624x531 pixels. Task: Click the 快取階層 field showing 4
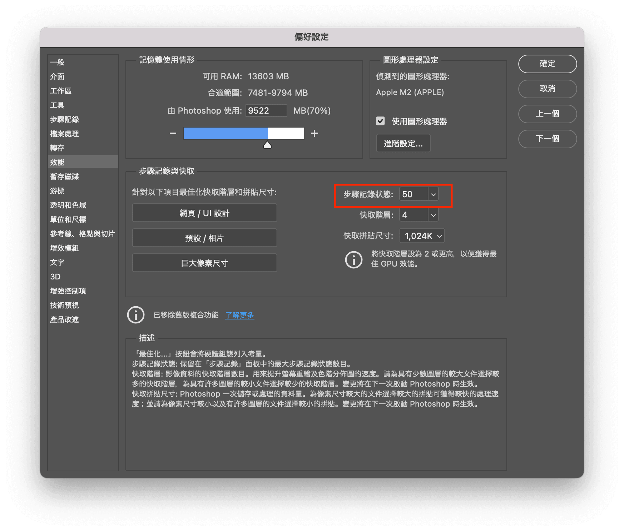point(413,215)
